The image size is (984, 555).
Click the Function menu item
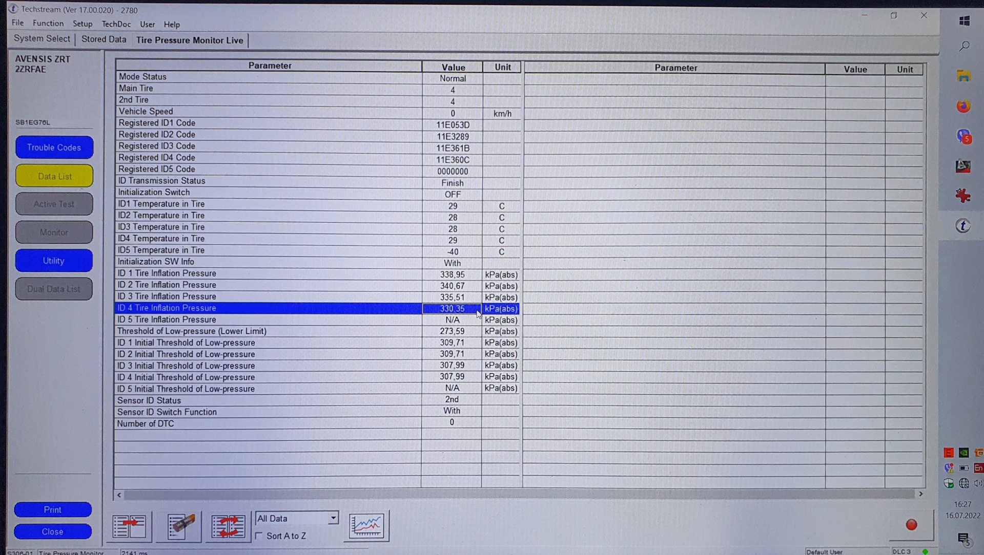coord(48,24)
